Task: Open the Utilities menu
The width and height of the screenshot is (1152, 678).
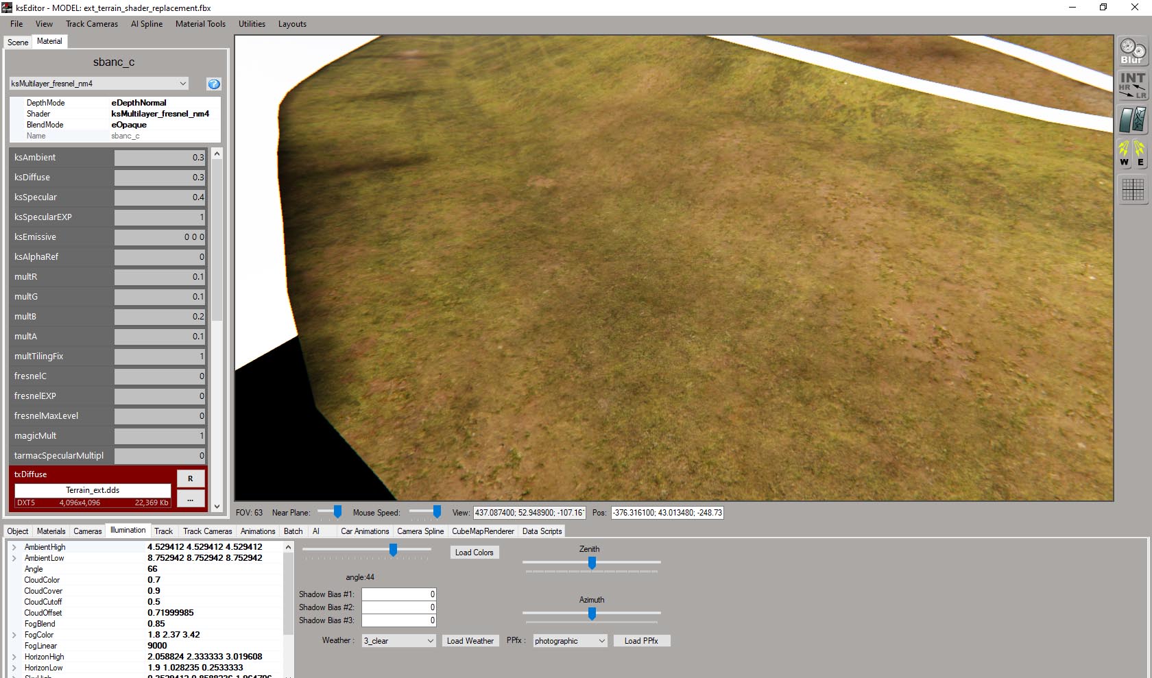Action: [252, 24]
